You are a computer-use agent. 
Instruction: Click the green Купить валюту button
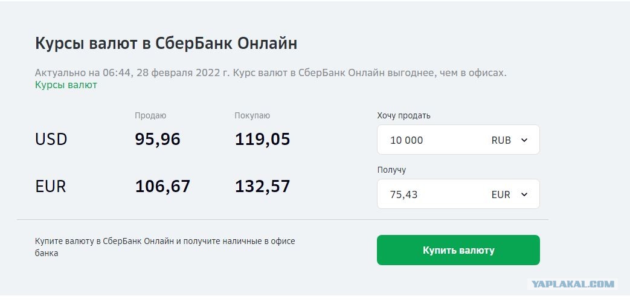(x=458, y=250)
